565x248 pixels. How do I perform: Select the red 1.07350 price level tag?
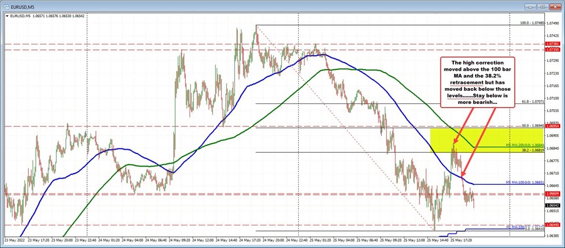(x=553, y=49)
